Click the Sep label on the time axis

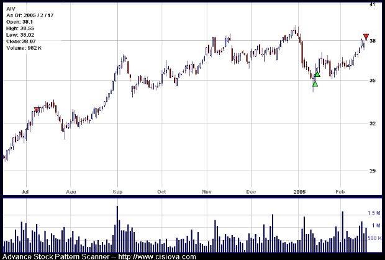tap(117, 192)
